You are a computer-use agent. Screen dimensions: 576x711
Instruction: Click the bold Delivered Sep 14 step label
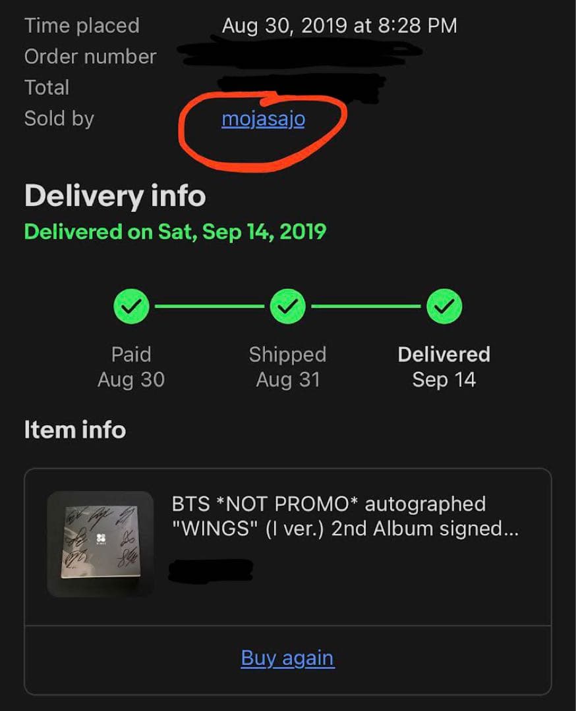coord(444,367)
